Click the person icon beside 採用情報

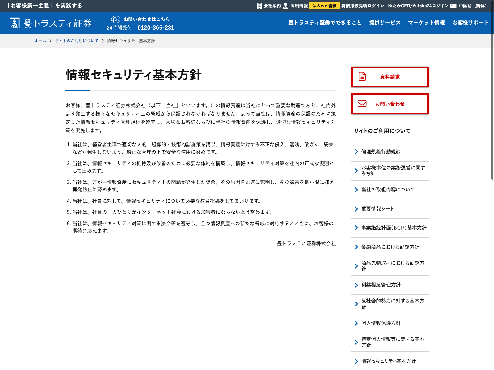click(285, 6)
